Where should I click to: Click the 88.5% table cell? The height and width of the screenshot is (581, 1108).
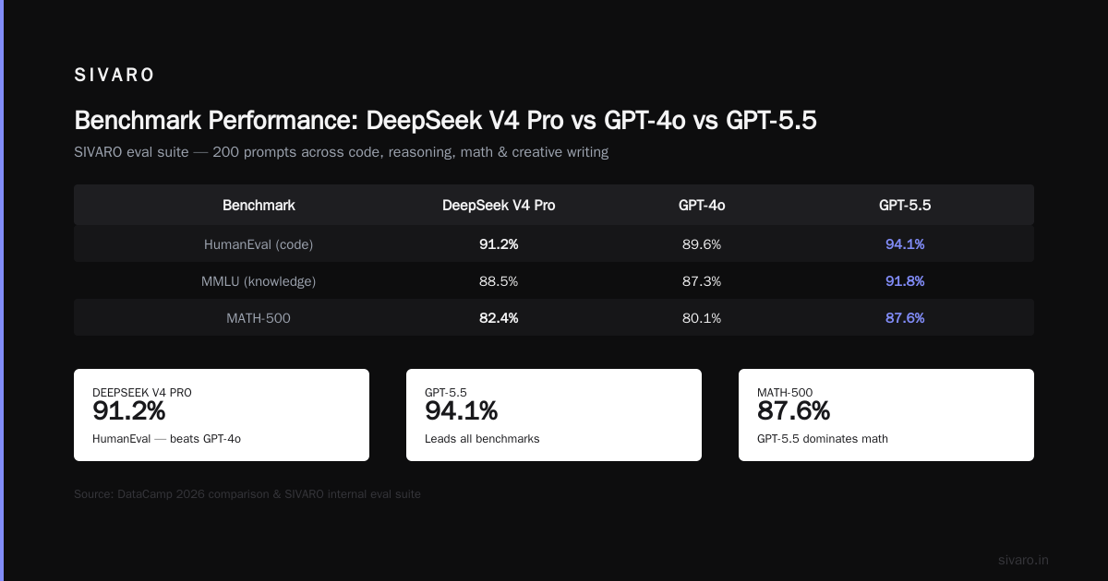pyautogui.click(x=499, y=281)
